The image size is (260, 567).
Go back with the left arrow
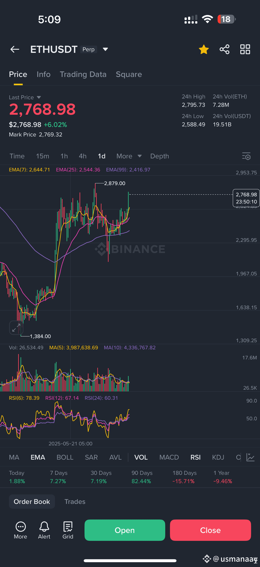[15, 49]
